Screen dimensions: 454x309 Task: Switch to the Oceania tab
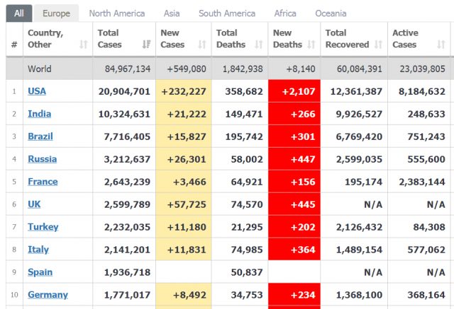pyautogui.click(x=331, y=13)
